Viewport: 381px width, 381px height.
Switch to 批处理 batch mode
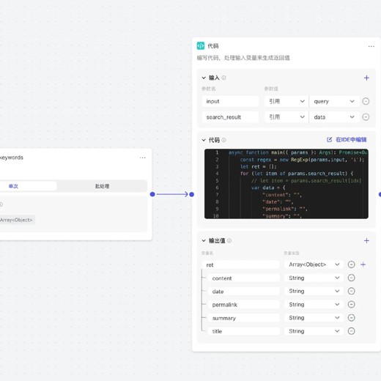102,186
